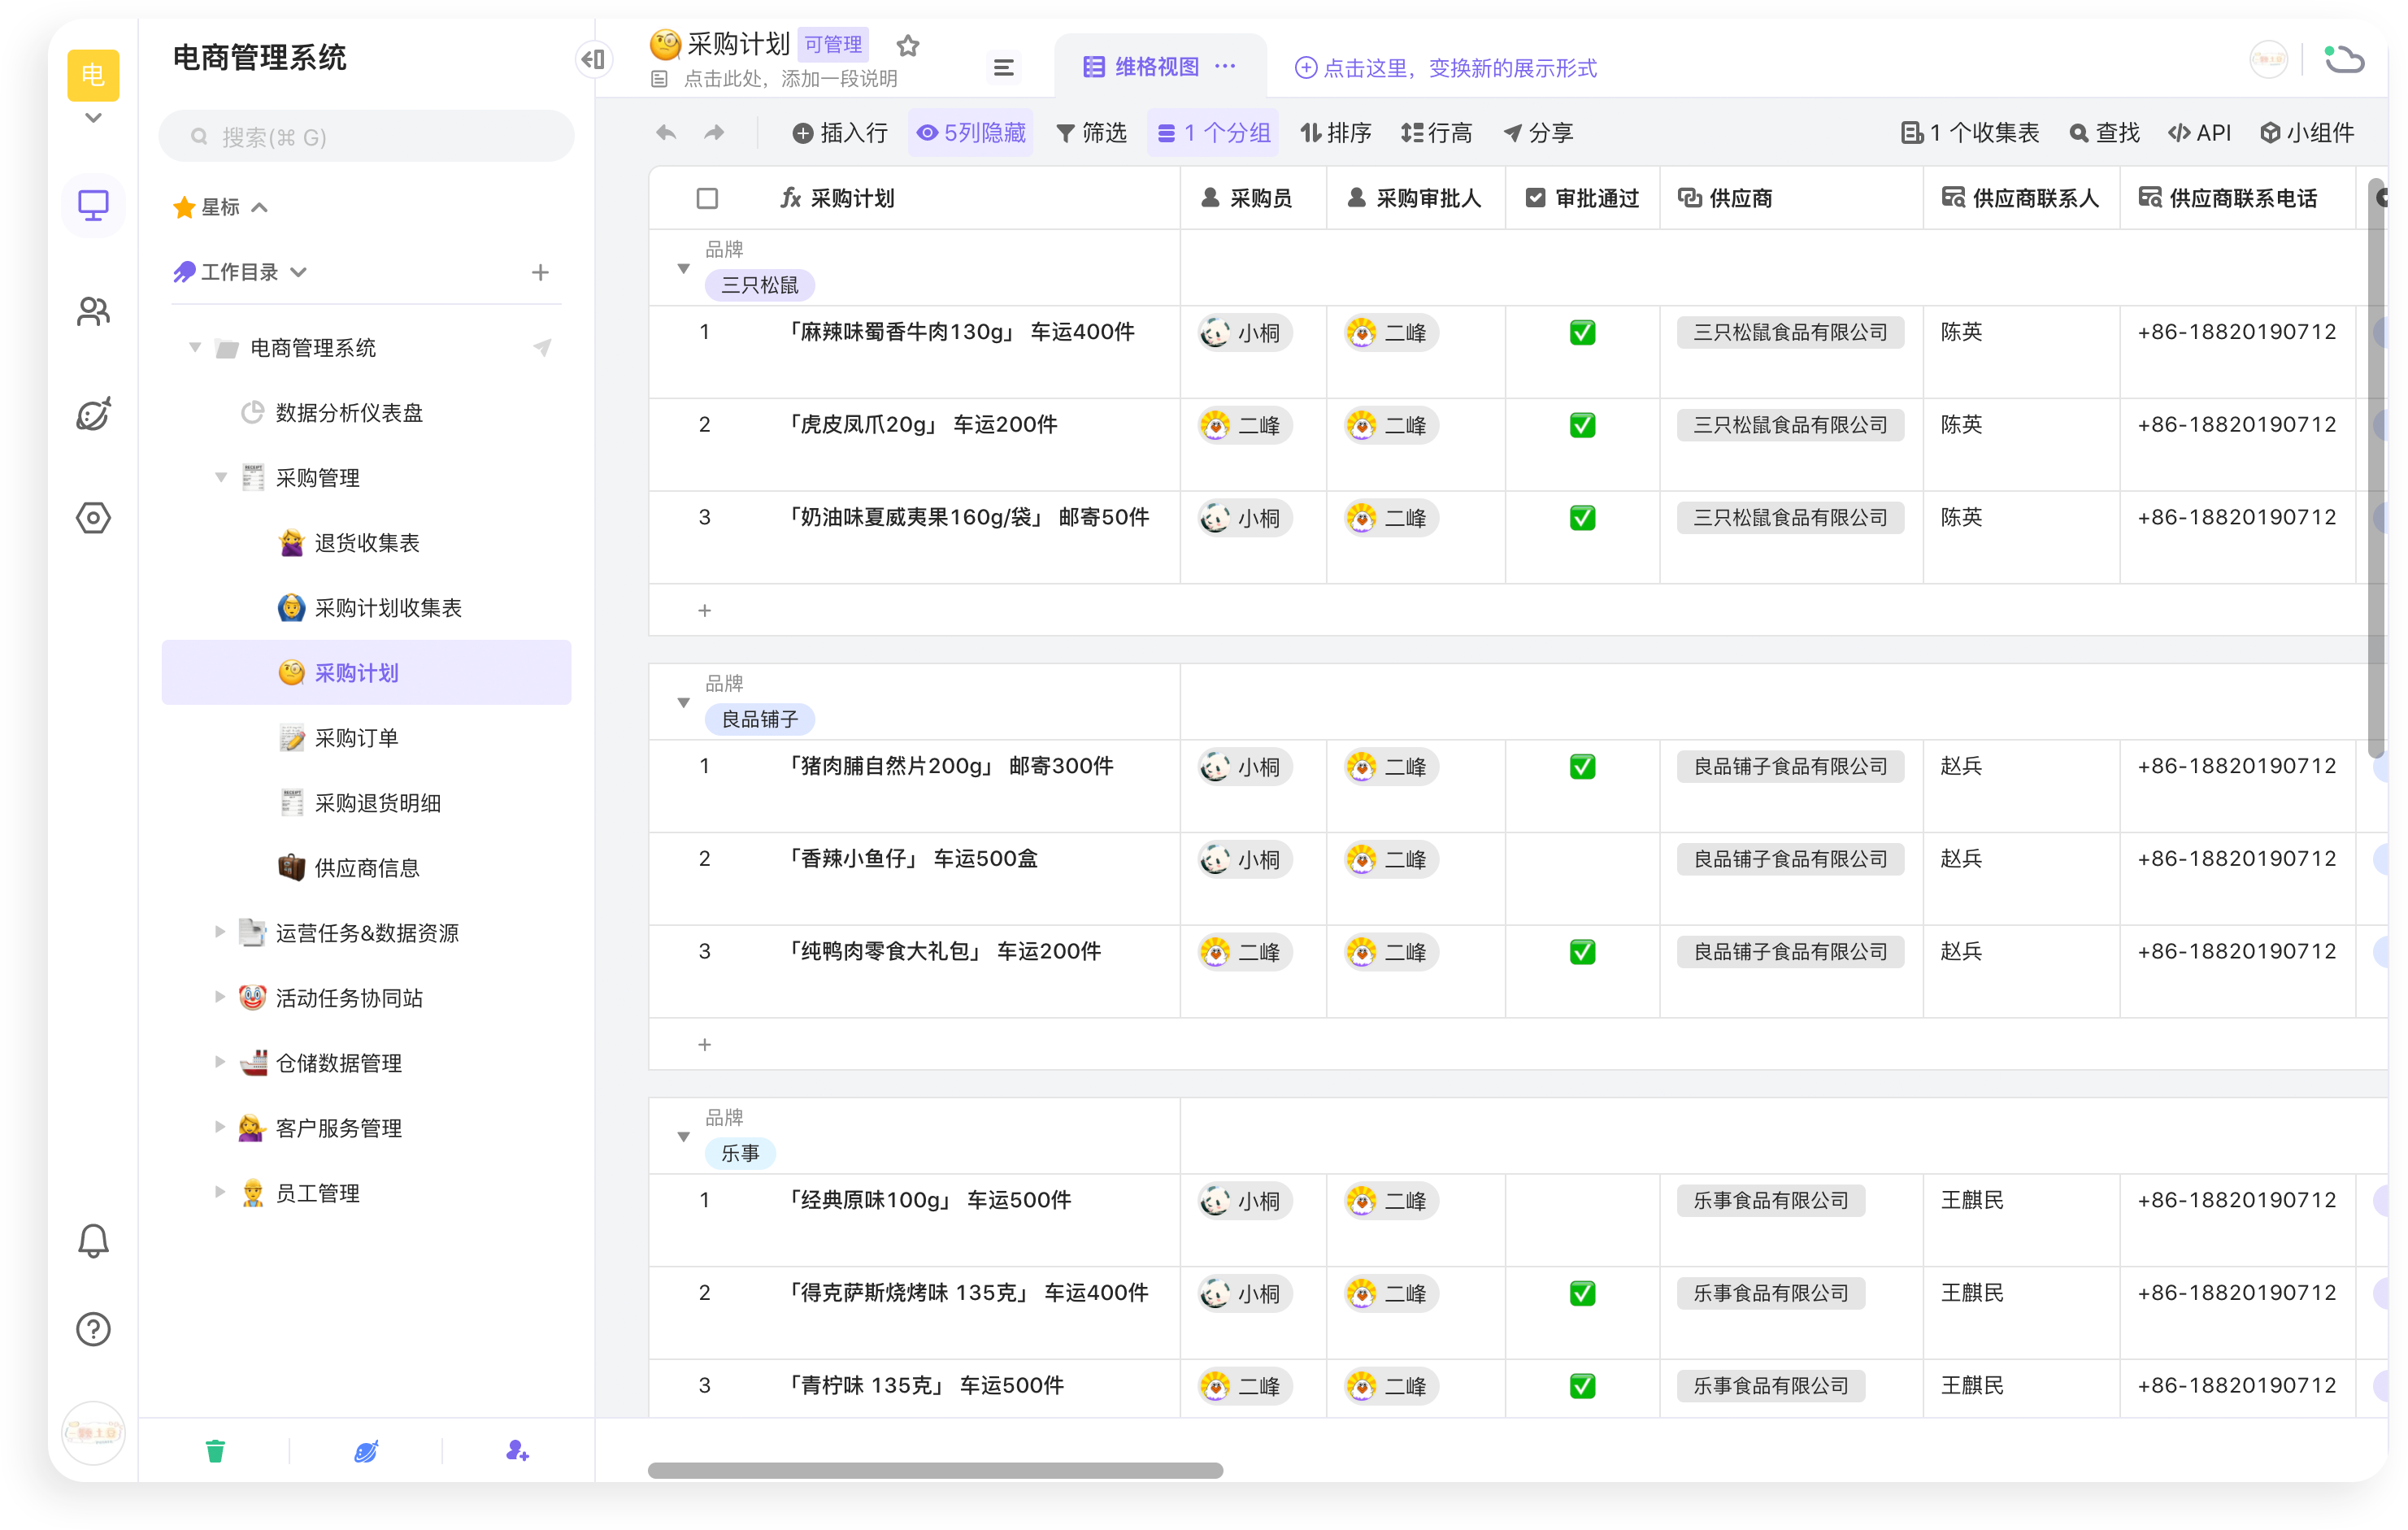
Task: Click the add node plus icon in 工作目录
Action: [x=540, y=272]
